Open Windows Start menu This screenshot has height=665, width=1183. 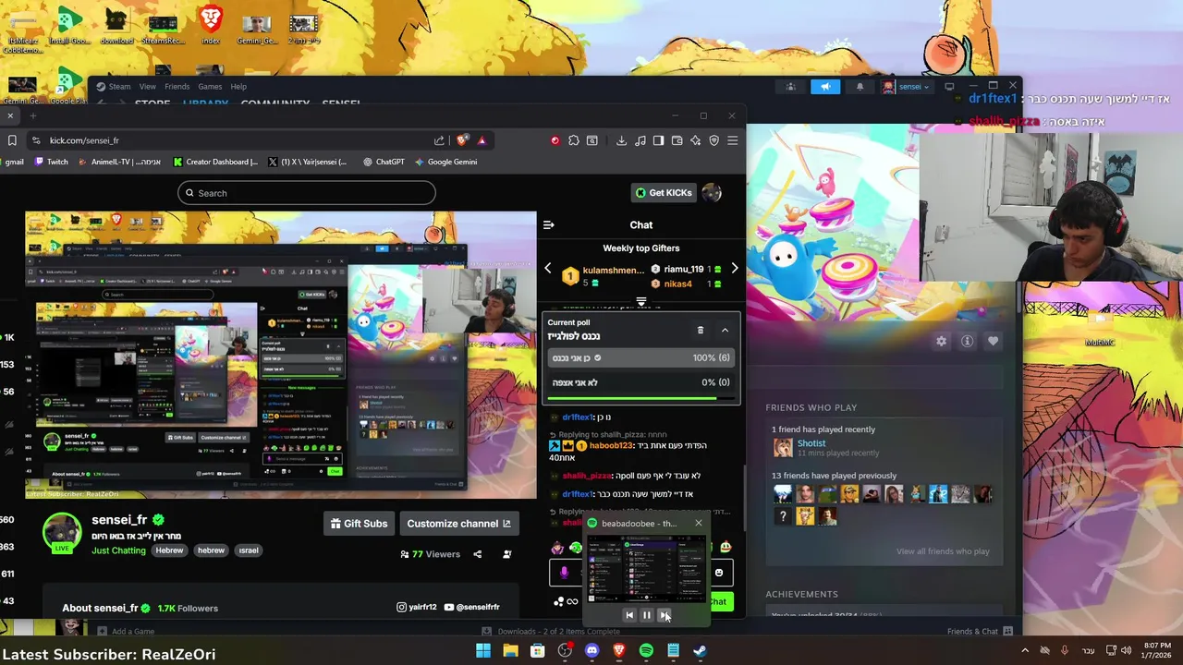pyautogui.click(x=483, y=650)
